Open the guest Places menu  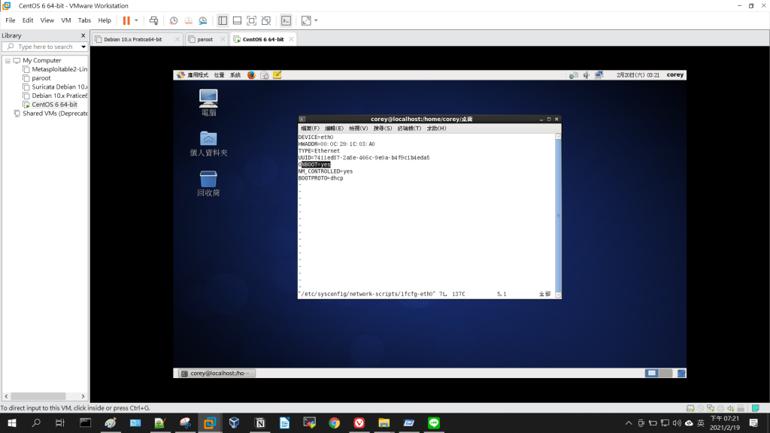pos(219,75)
